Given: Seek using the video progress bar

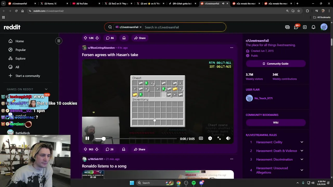Looking at the screenshot, I should [x=136, y=139].
